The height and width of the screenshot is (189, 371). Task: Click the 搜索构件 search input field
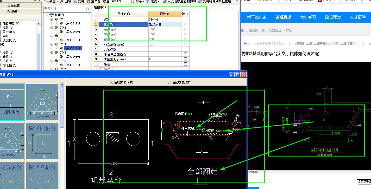point(64,9)
